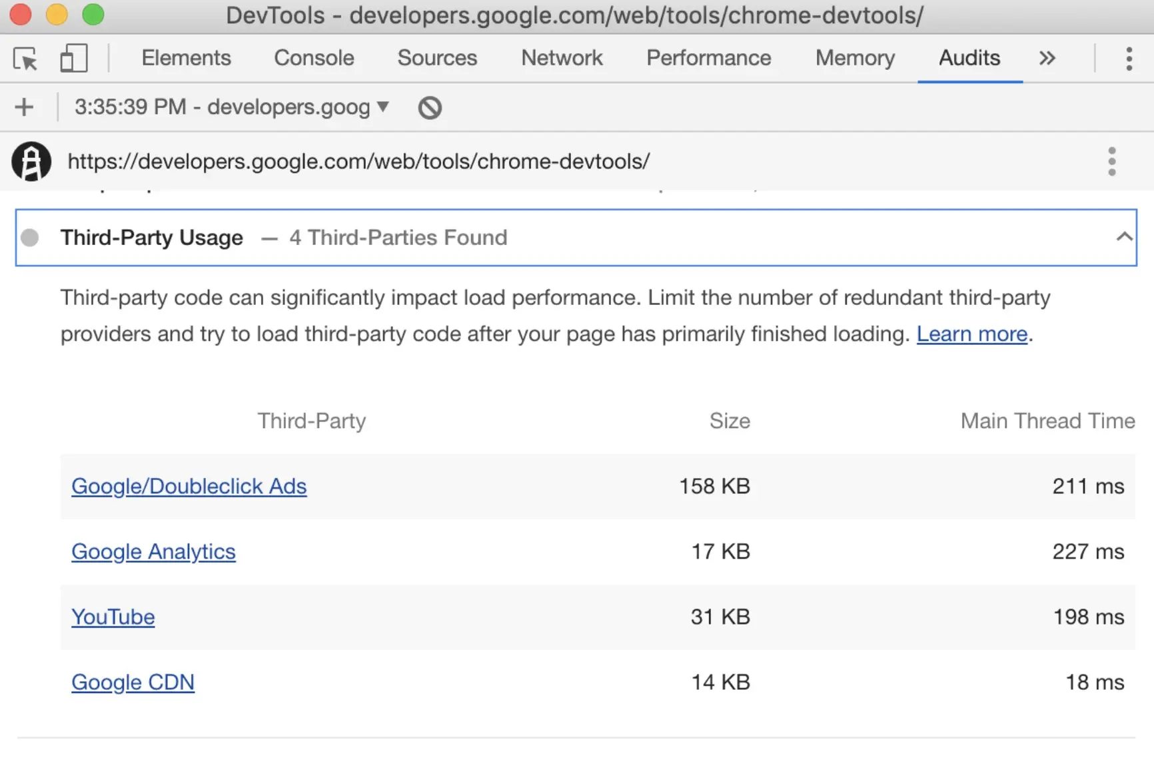The width and height of the screenshot is (1154, 759).
Task: Open the Lighthouse report options menu
Action: (x=1111, y=162)
